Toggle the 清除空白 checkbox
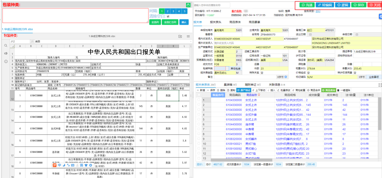382x178 pixels. pyautogui.click(x=168, y=17)
